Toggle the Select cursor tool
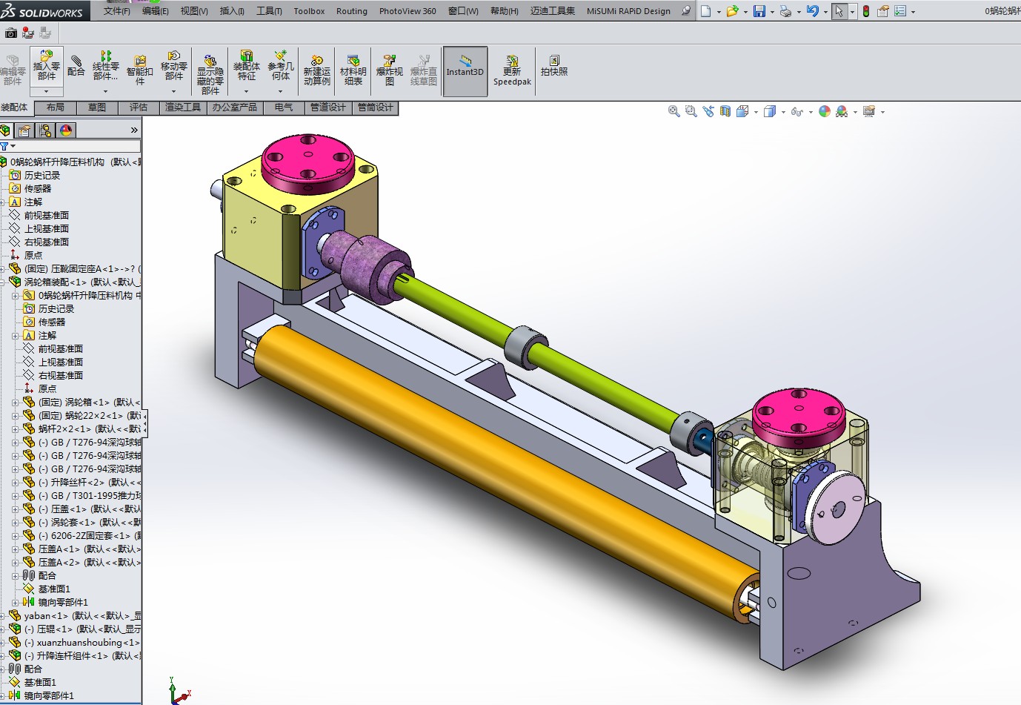Screen dimensions: 1021x705 click(x=839, y=11)
